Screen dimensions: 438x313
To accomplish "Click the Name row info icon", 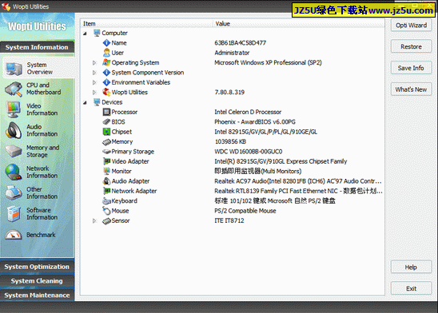I will pos(106,42).
